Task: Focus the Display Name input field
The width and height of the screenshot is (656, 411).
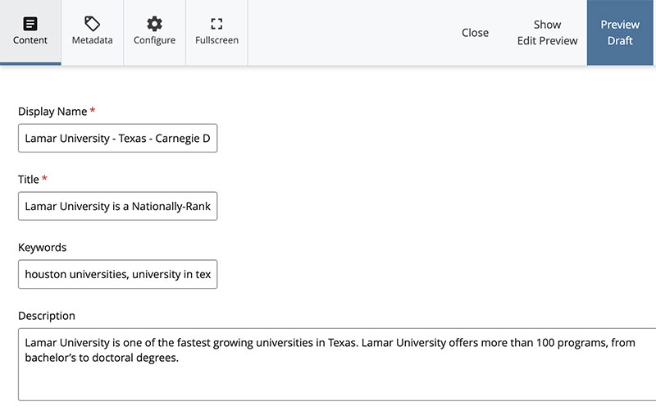Action: (117, 139)
